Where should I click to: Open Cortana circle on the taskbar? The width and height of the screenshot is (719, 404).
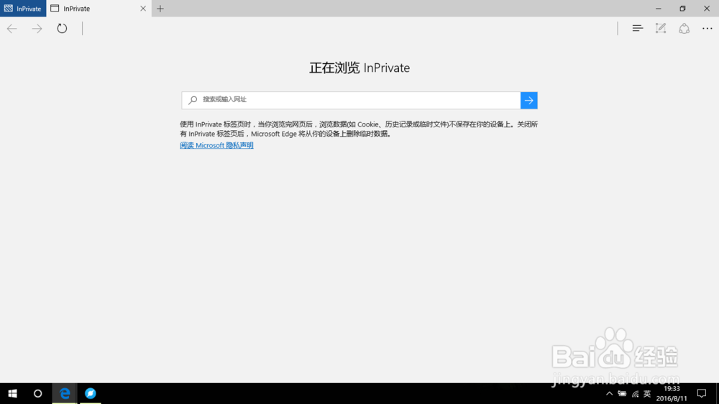coord(38,393)
